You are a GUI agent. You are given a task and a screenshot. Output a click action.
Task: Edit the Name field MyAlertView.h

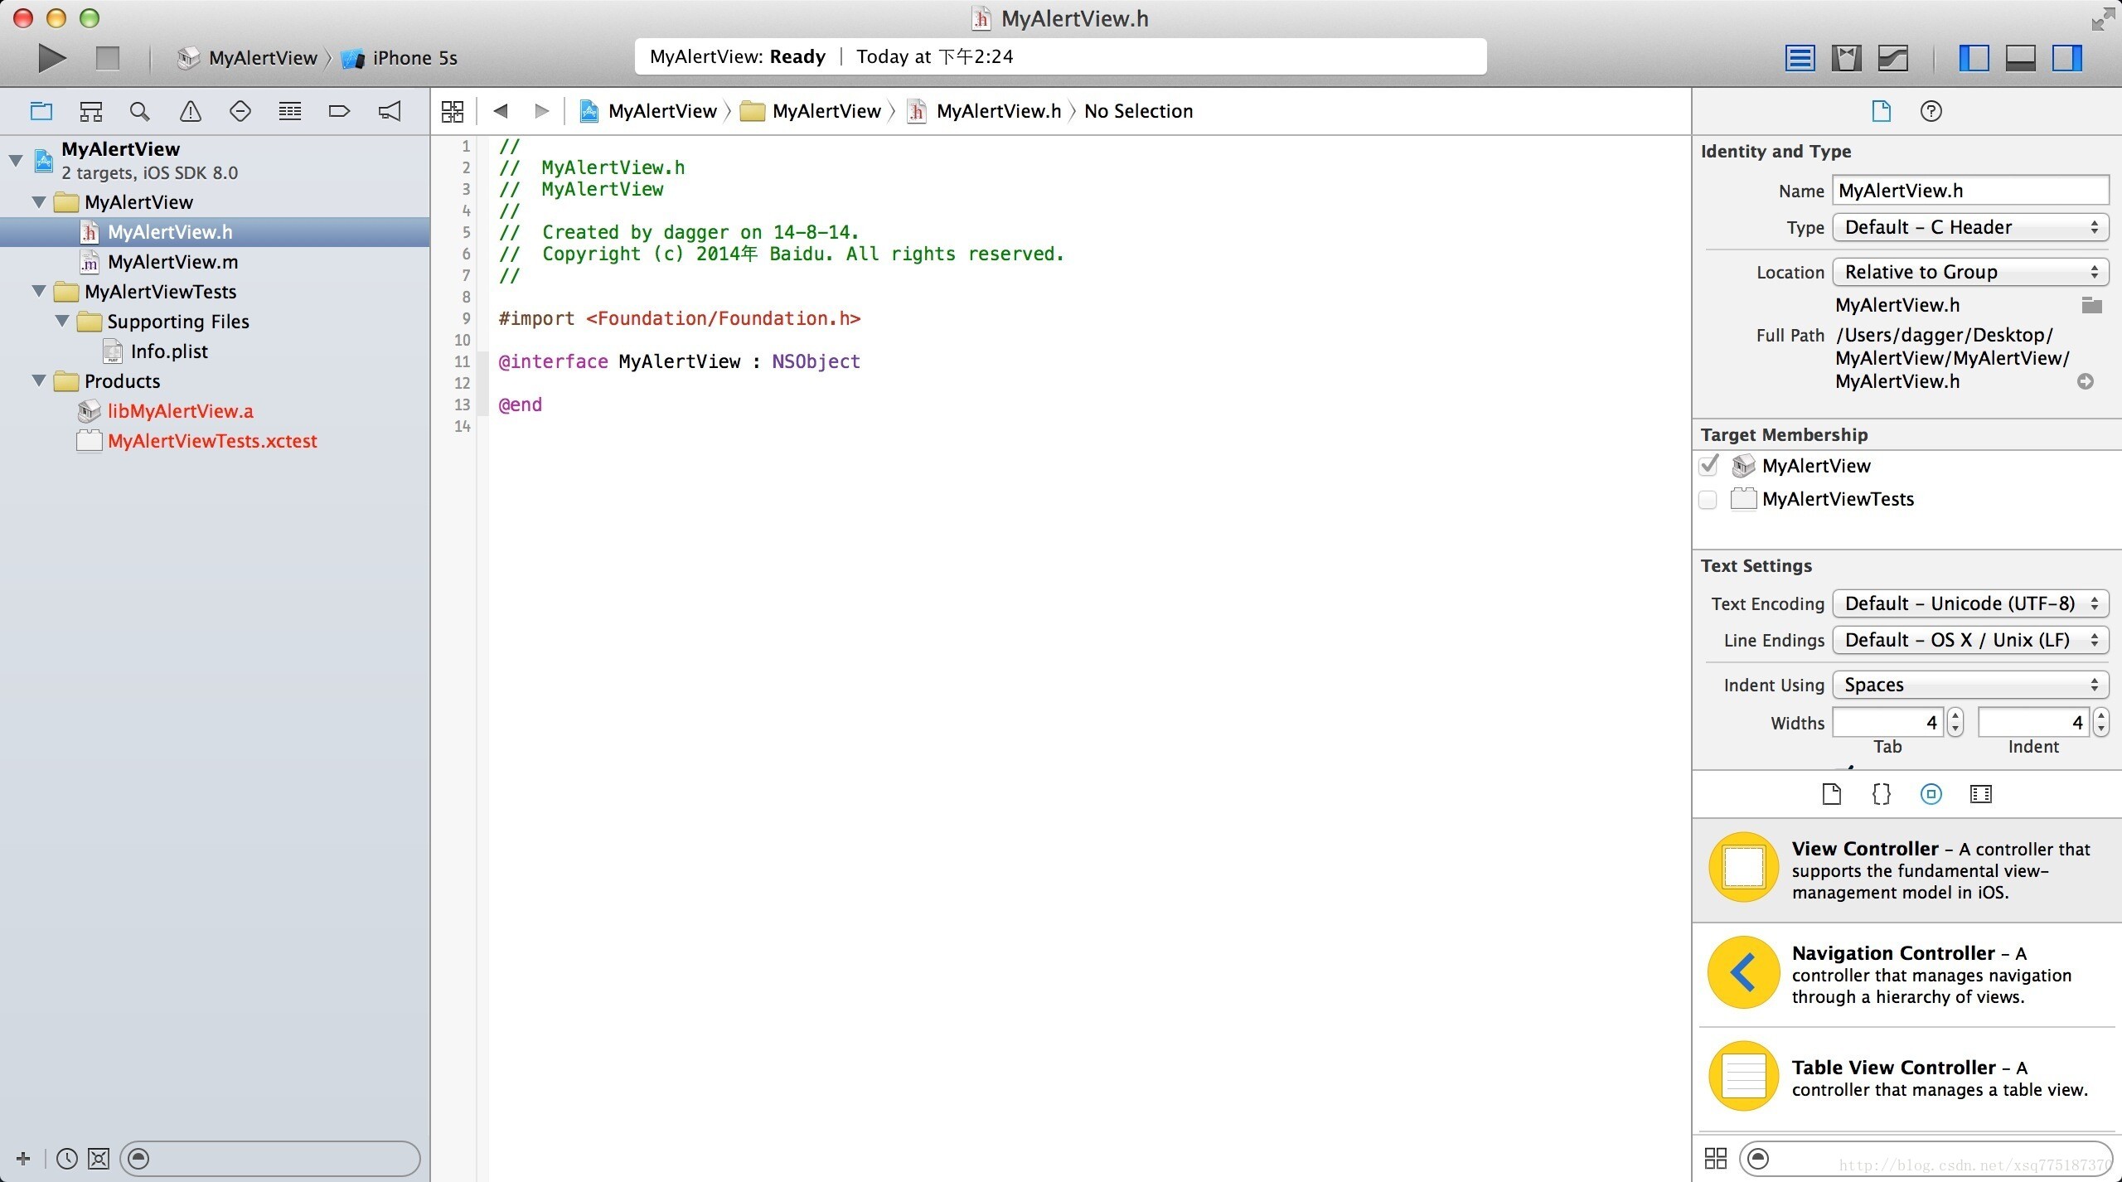tap(1970, 191)
